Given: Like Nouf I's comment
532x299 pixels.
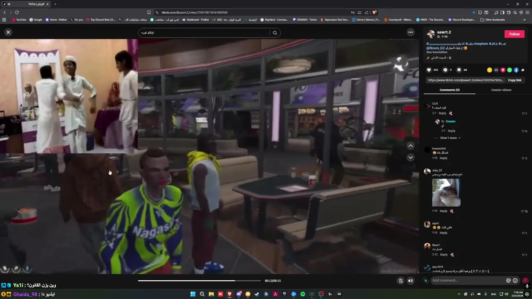Looking at the screenshot, I should click(524, 255).
